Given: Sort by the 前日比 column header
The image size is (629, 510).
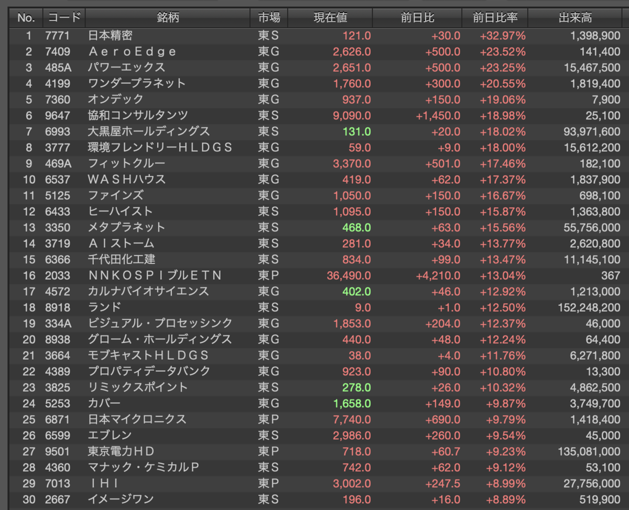Looking at the screenshot, I should point(417,18).
